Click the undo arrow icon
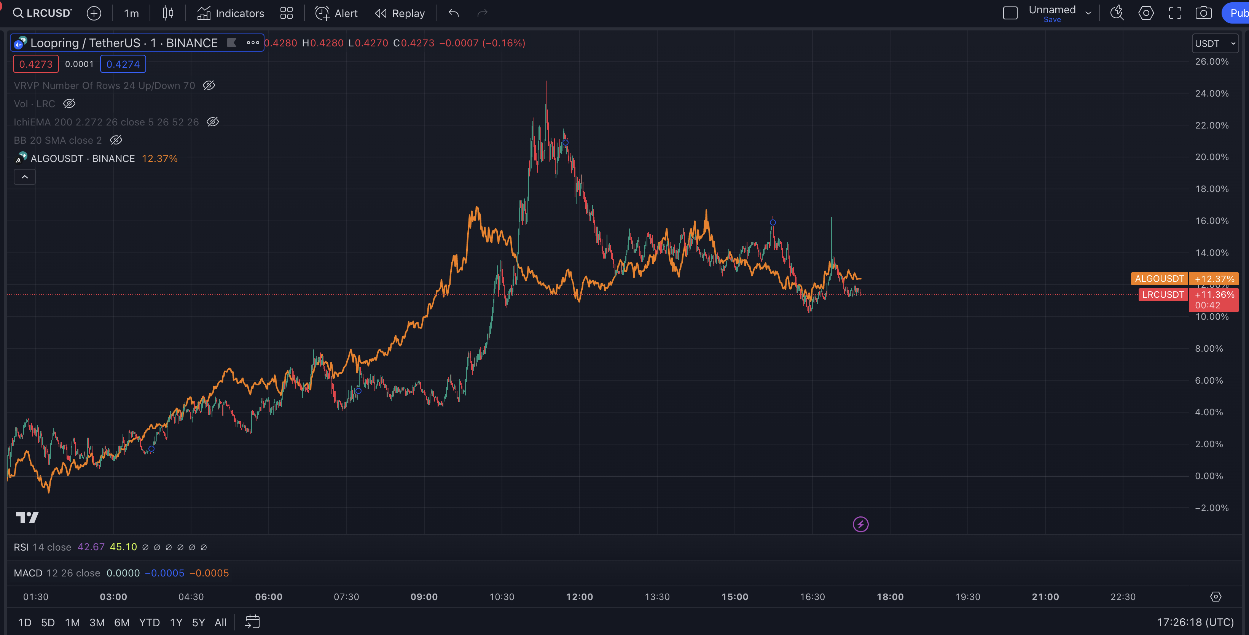Screen dimensions: 1249x635 (453, 13)
